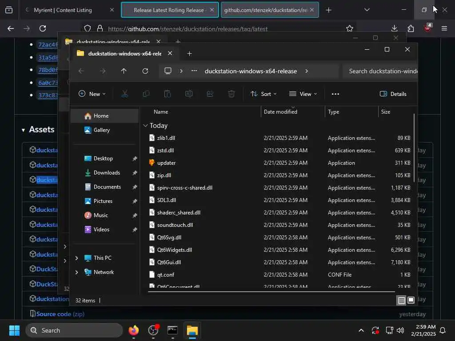
Task: Reload the GitHub page in Firefox
Action: 43,28
